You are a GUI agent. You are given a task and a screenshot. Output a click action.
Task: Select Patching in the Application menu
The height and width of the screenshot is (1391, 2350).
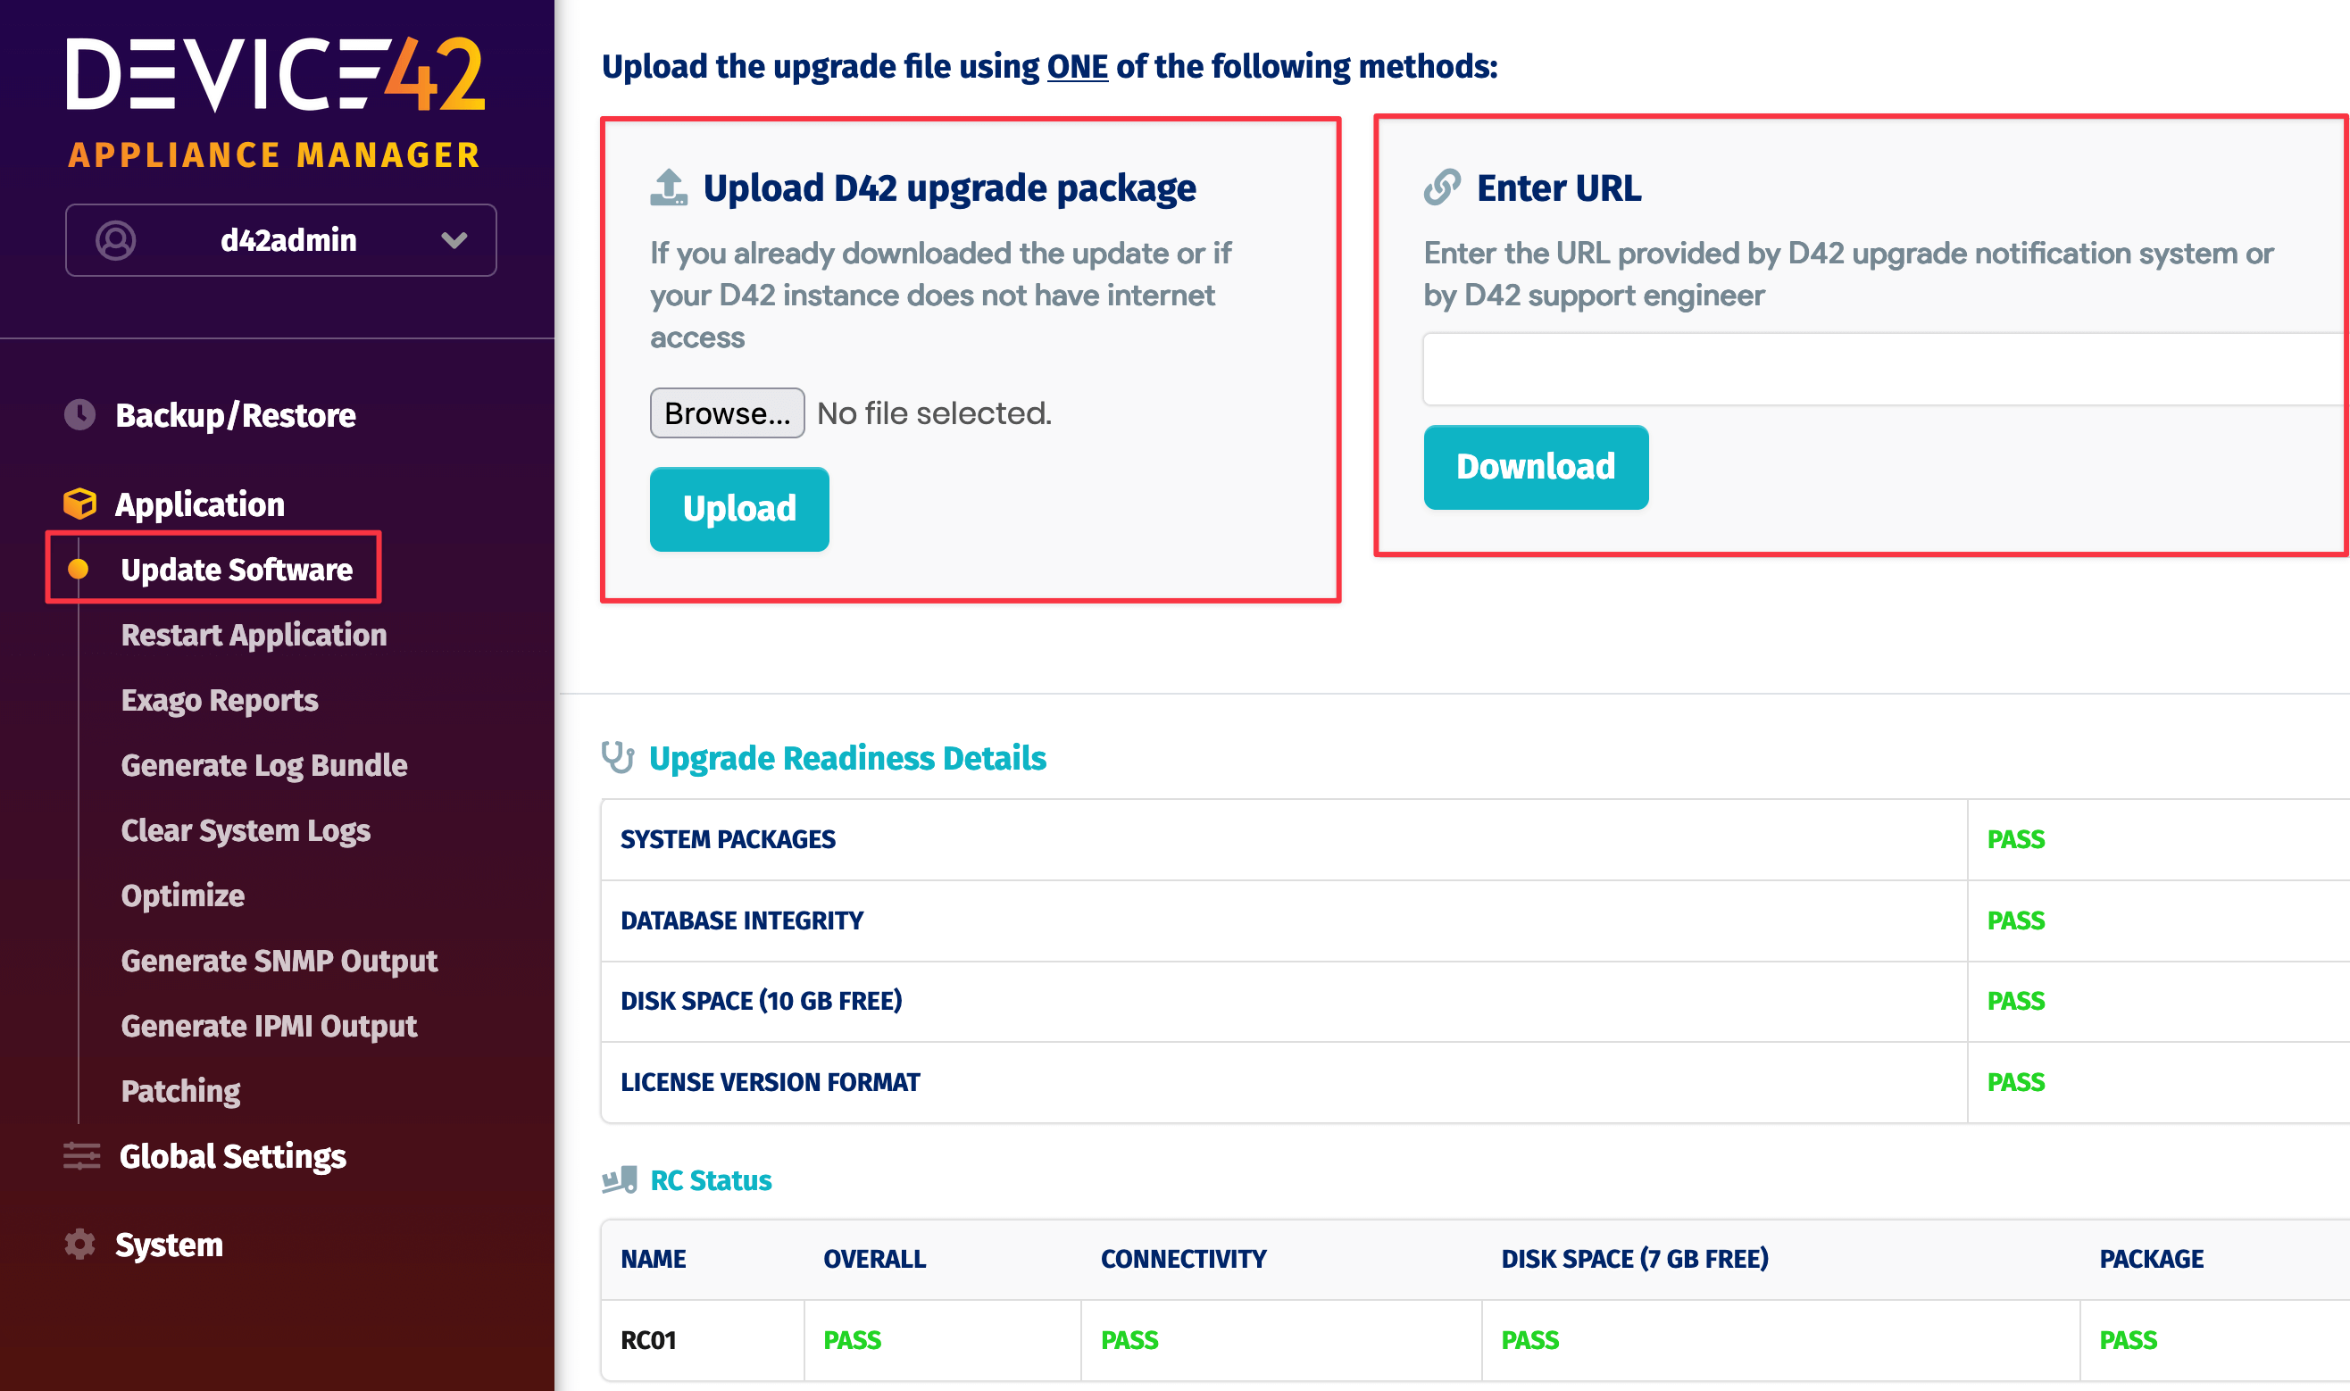(181, 1090)
